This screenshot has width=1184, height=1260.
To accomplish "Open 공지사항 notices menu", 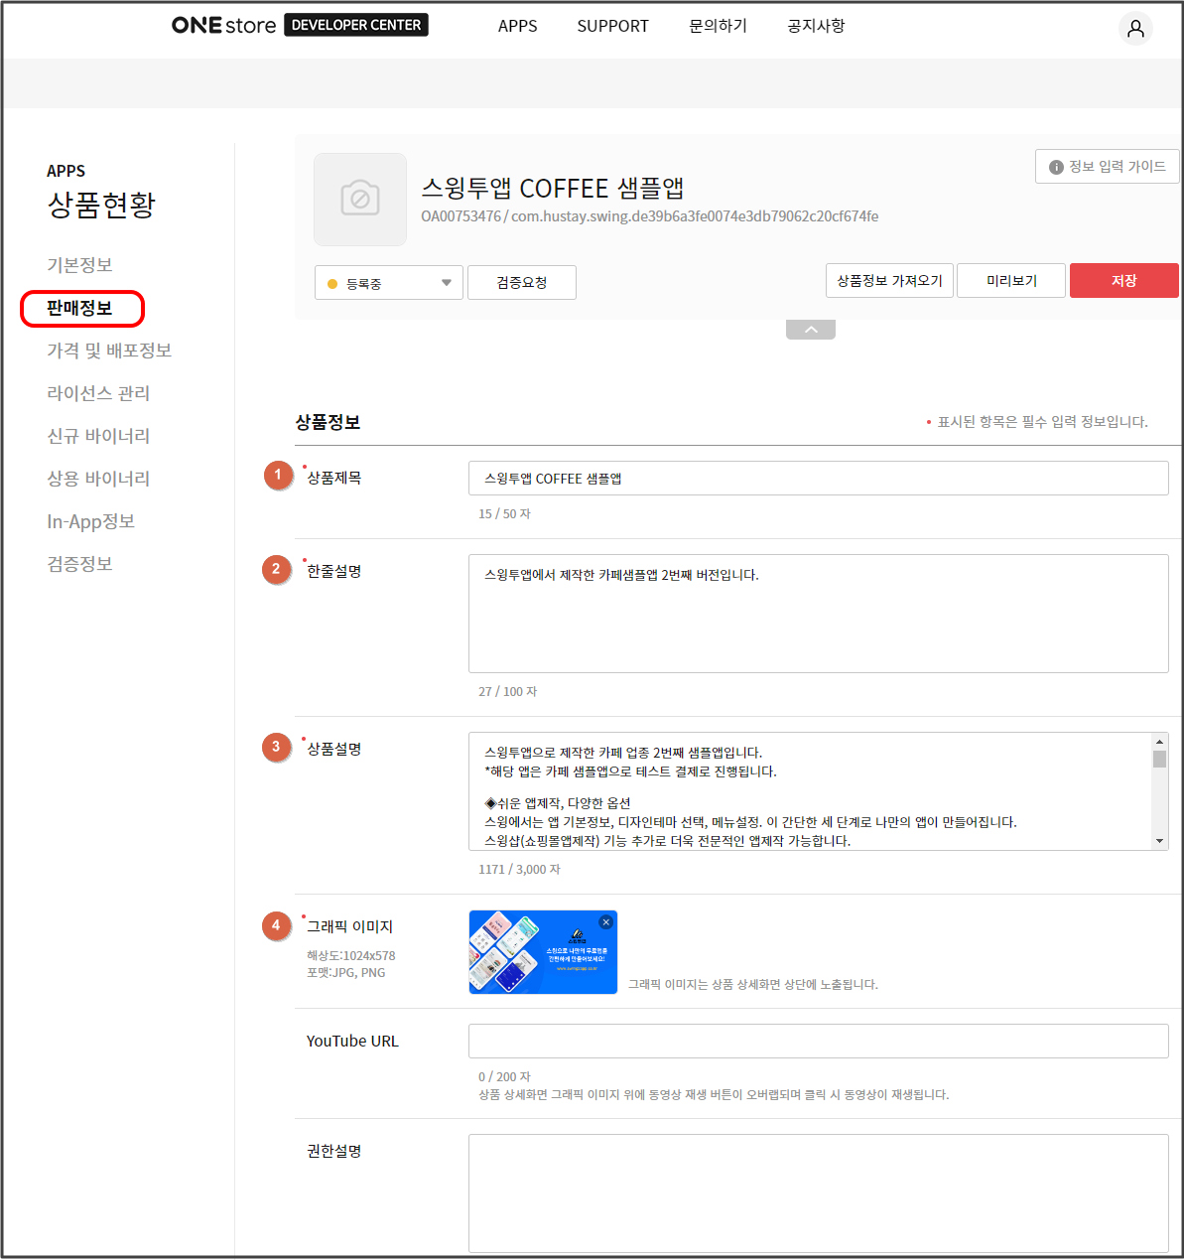I will tap(816, 26).
